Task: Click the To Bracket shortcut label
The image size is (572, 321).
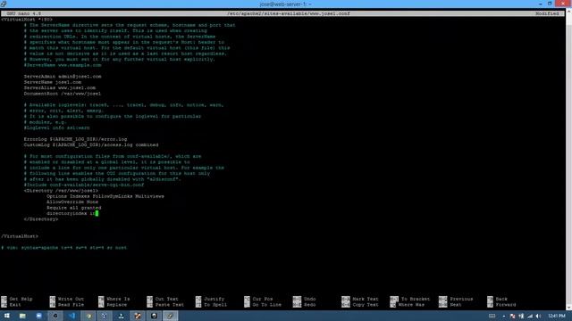Action: (416, 299)
